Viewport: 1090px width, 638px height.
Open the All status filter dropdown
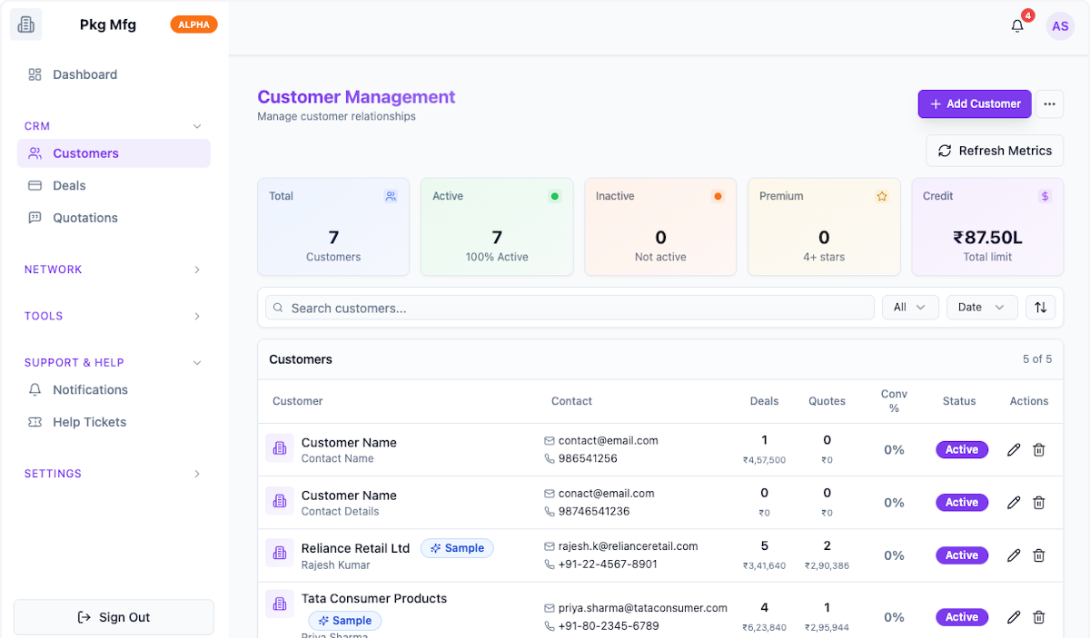909,308
